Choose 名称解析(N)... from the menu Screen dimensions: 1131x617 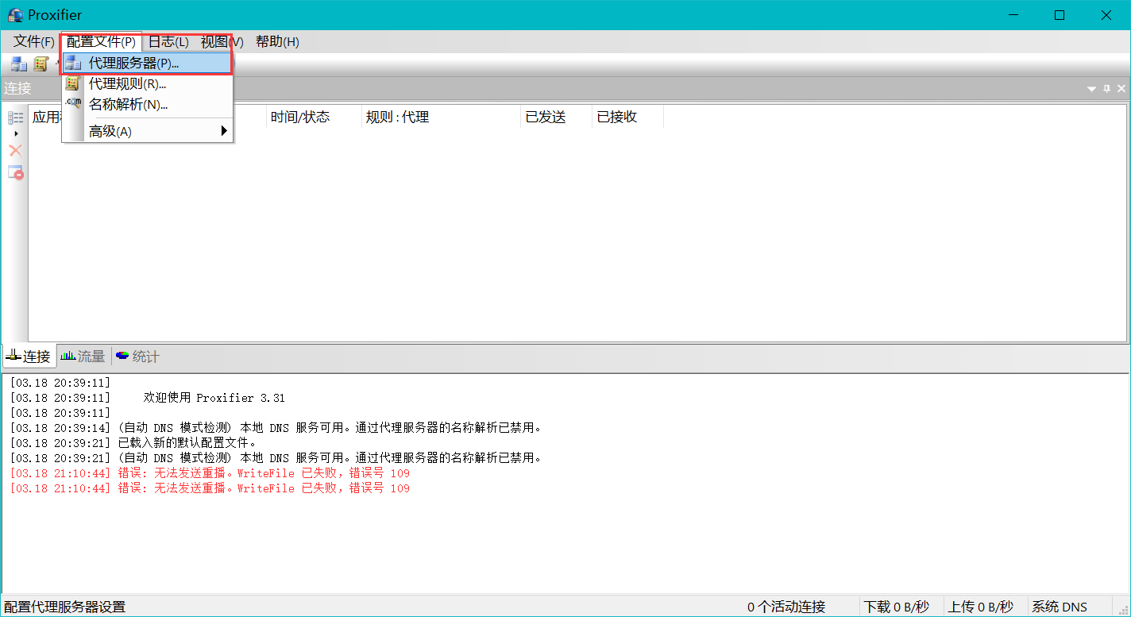point(147,104)
